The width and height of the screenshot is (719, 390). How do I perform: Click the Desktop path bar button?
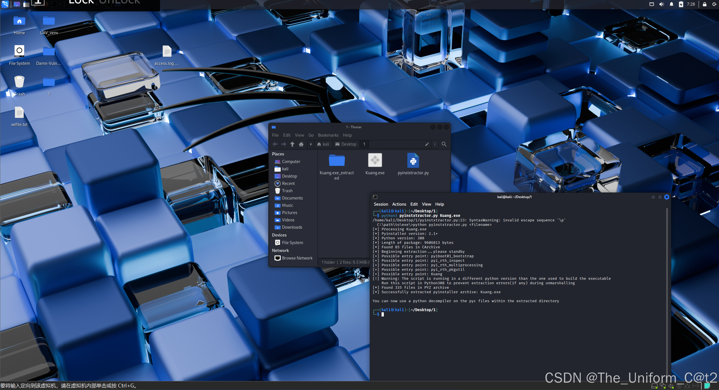346,144
